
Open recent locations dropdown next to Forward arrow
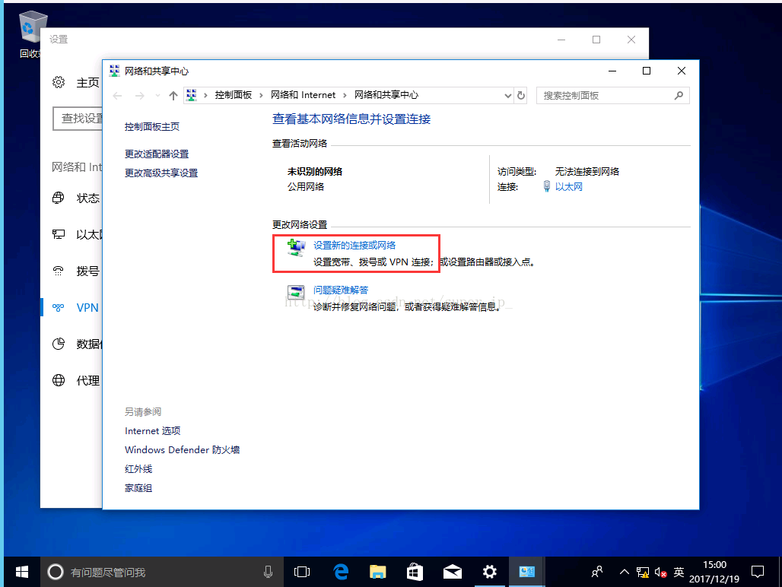(x=157, y=96)
